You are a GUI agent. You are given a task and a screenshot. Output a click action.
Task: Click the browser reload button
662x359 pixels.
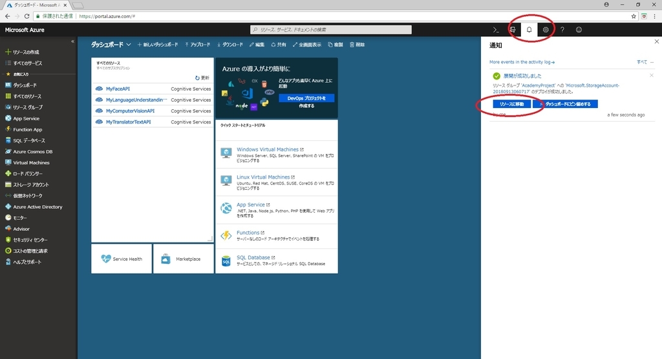click(27, 16)
